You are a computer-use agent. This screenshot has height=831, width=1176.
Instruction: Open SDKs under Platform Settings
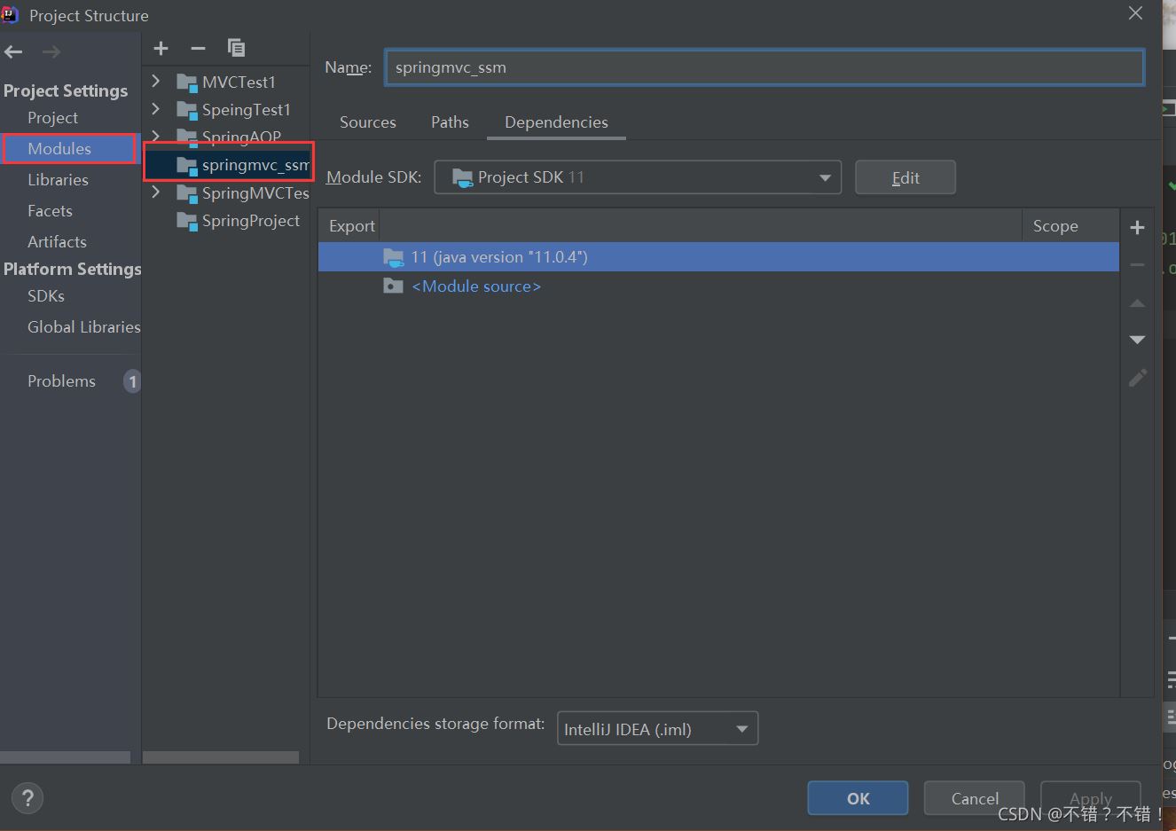pos(46,296)
